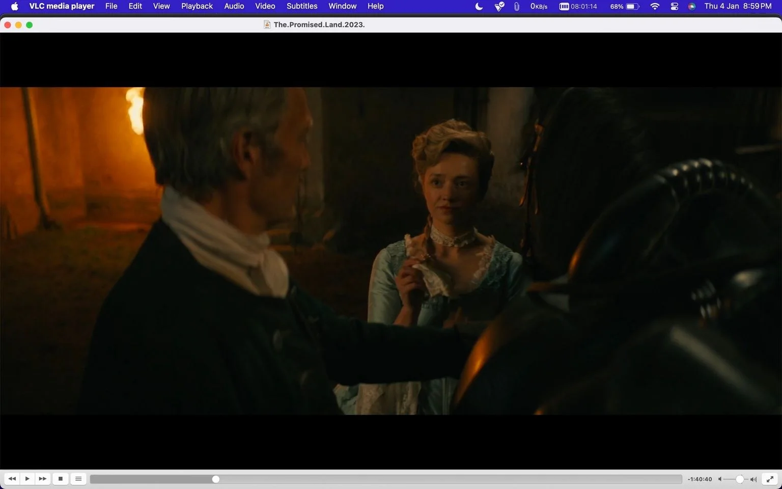Open the Control Center icon in menu bar

674,6
